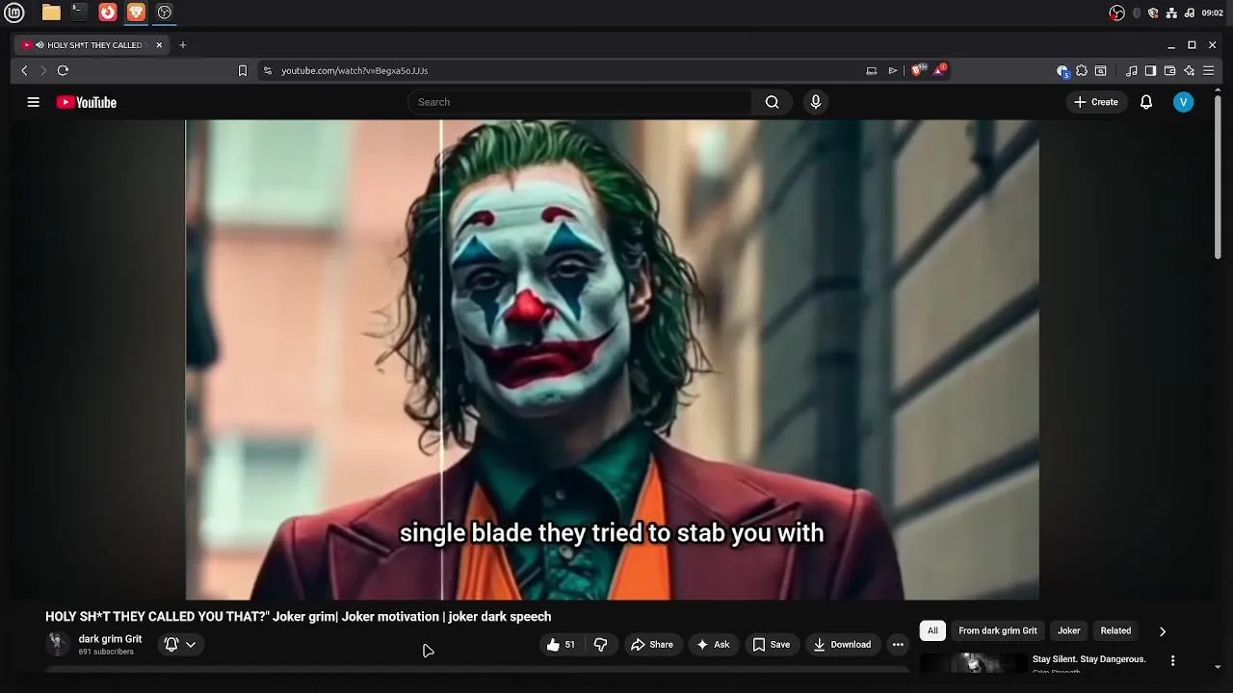
Task: Open options for Stay Silent video
Action: 1172,661
